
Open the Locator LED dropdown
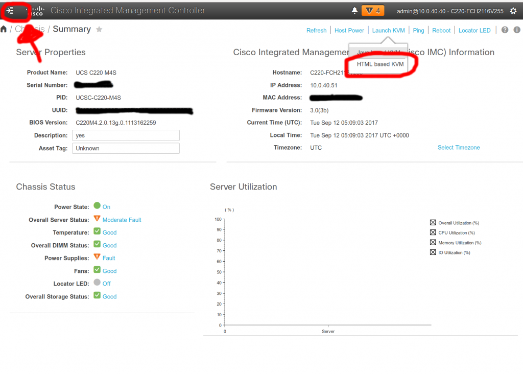tap(474, 30)
